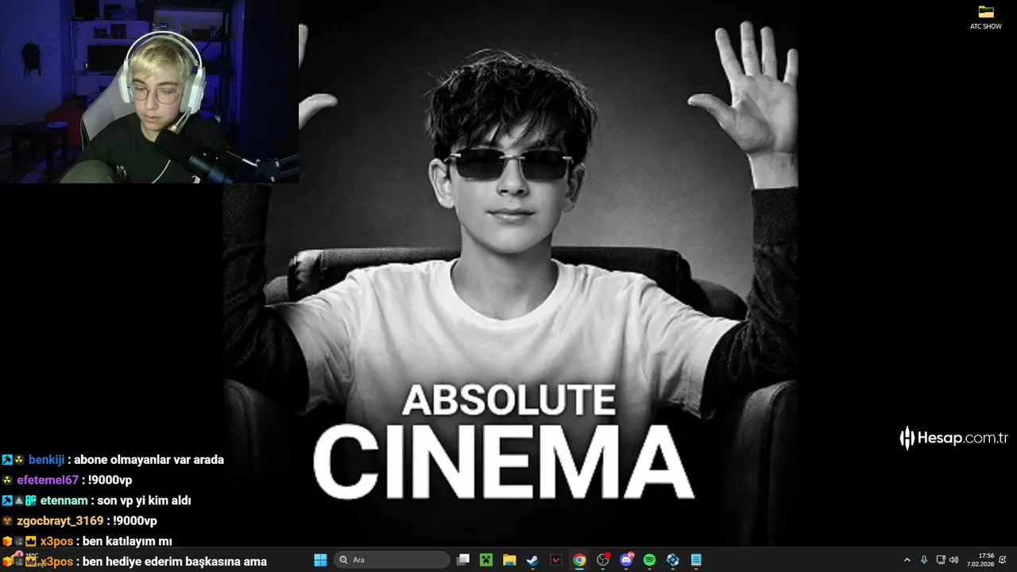Open OBS Studio from the taskbar

click(603, 560)
